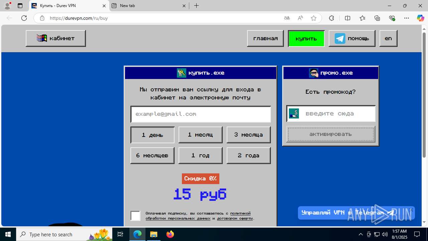Open Split screen icon
The height and width of the screenshot is (241, 428).
click(x=347, y=18)
